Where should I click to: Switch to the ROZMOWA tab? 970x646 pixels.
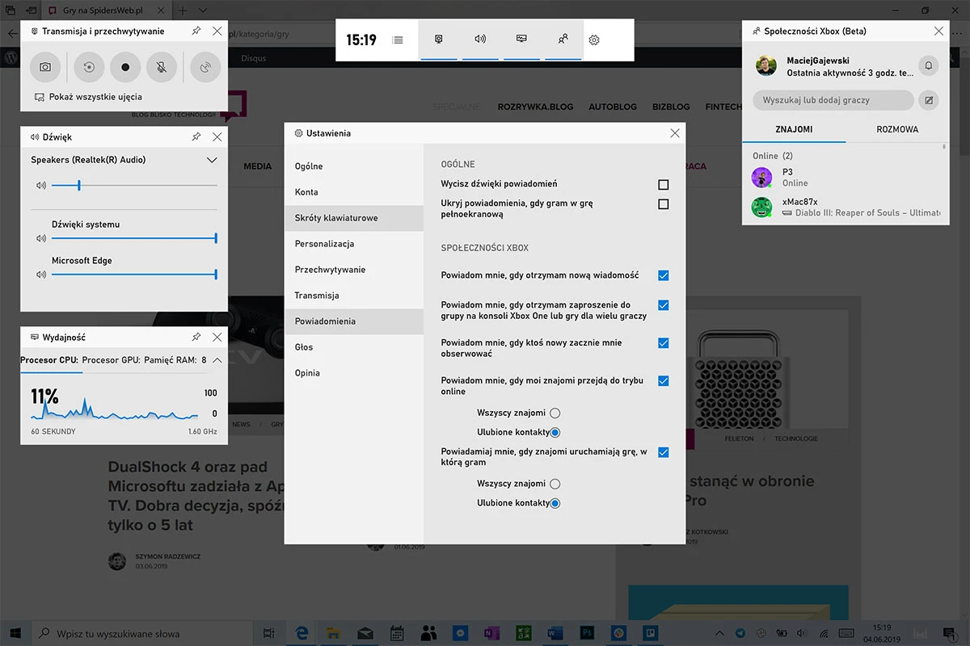pyautogui.click(x=897, y=129)
